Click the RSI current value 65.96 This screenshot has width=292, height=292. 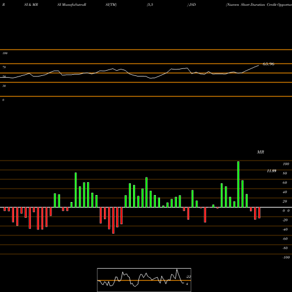coord(269,64)
